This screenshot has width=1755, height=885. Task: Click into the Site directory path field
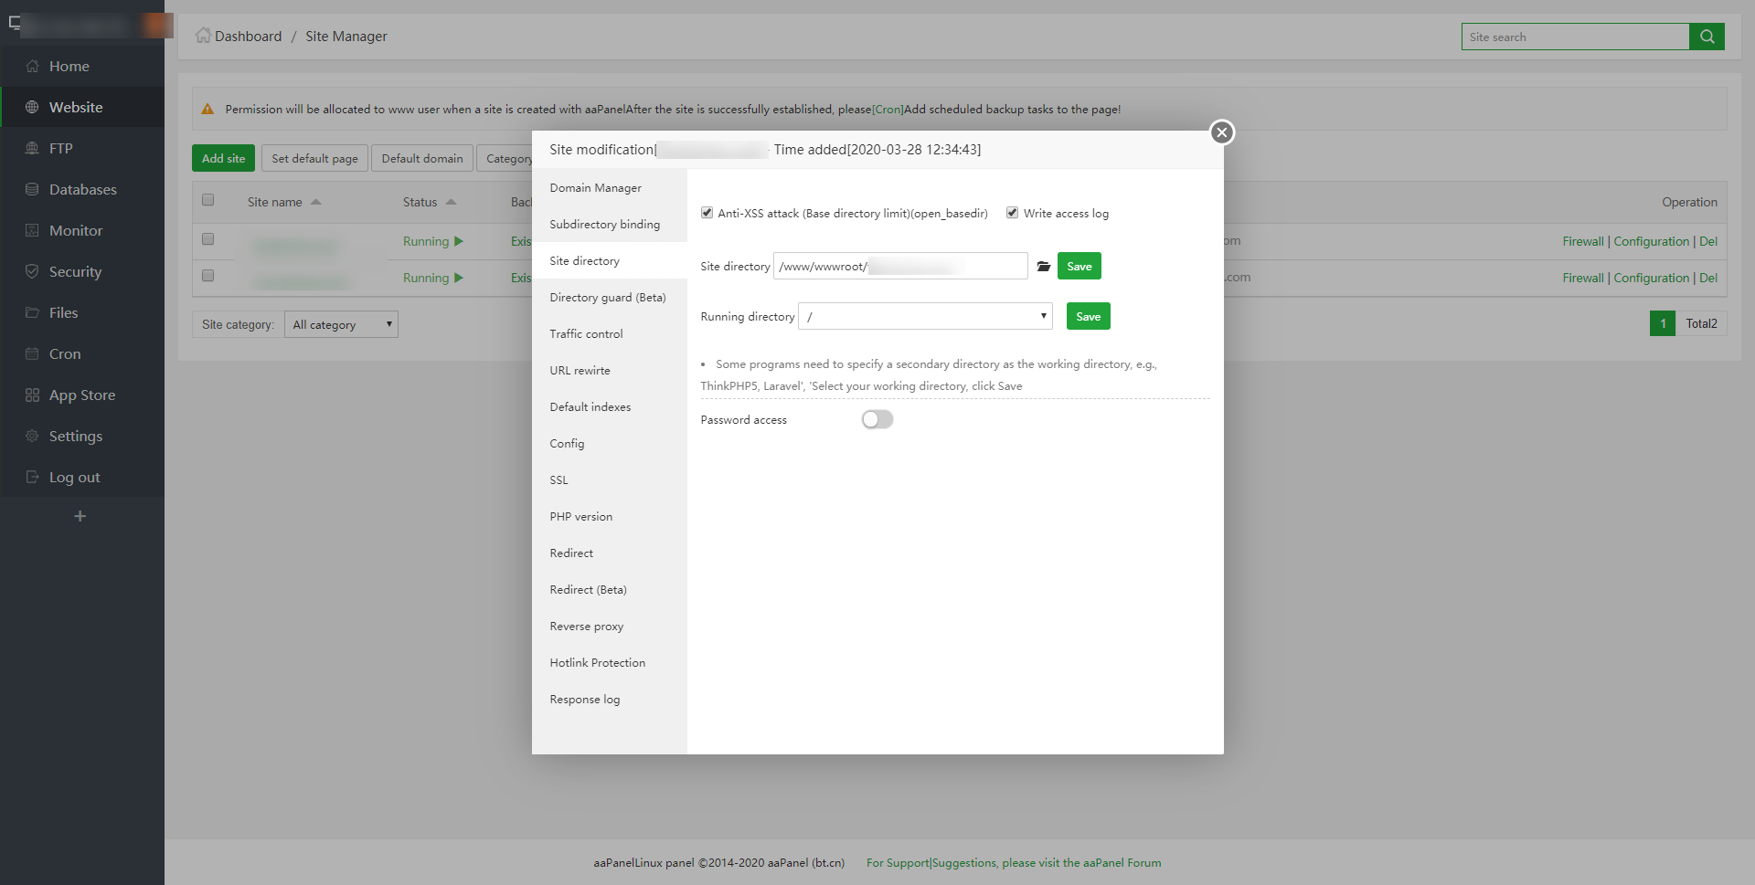(x=899, y=267)
